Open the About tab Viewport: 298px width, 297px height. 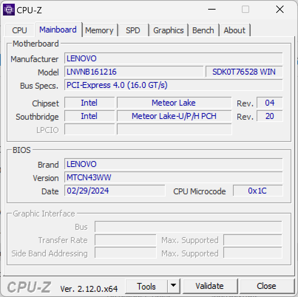coord(234,30)
